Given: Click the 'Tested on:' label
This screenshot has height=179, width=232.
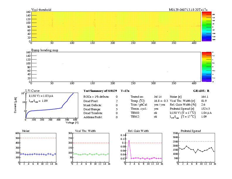Looking at the screenshot, I should [137, 97].
